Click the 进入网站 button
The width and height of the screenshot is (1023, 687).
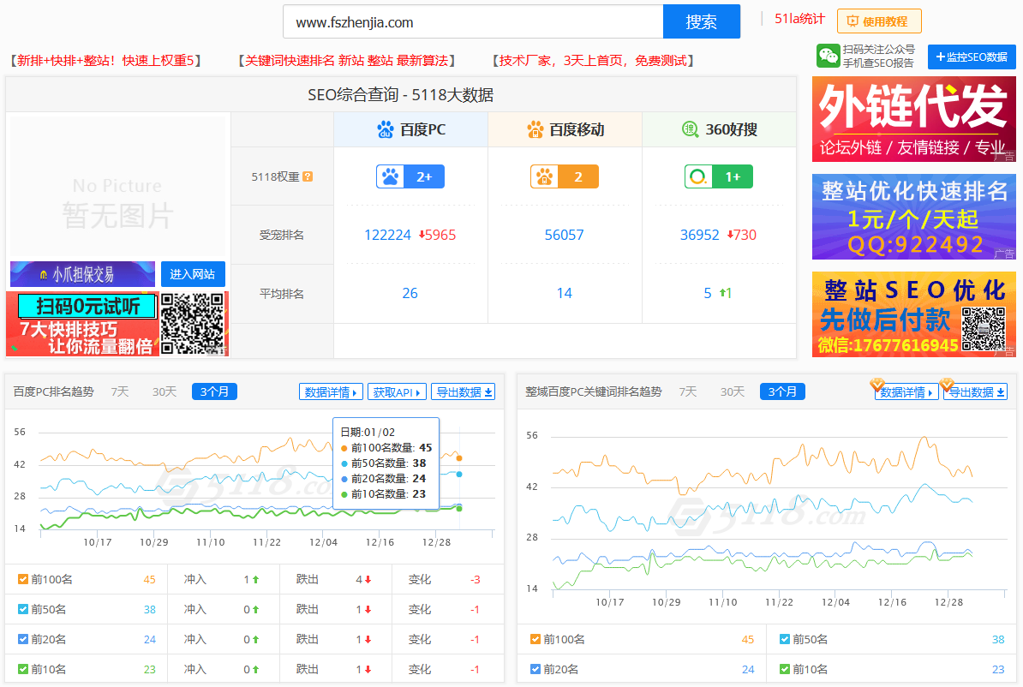[193, 275]
